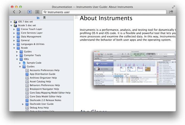Image resolution: width=185 pixels, height=125 pixels.
Task: Click the General folder icon
Action: (18, 40)
